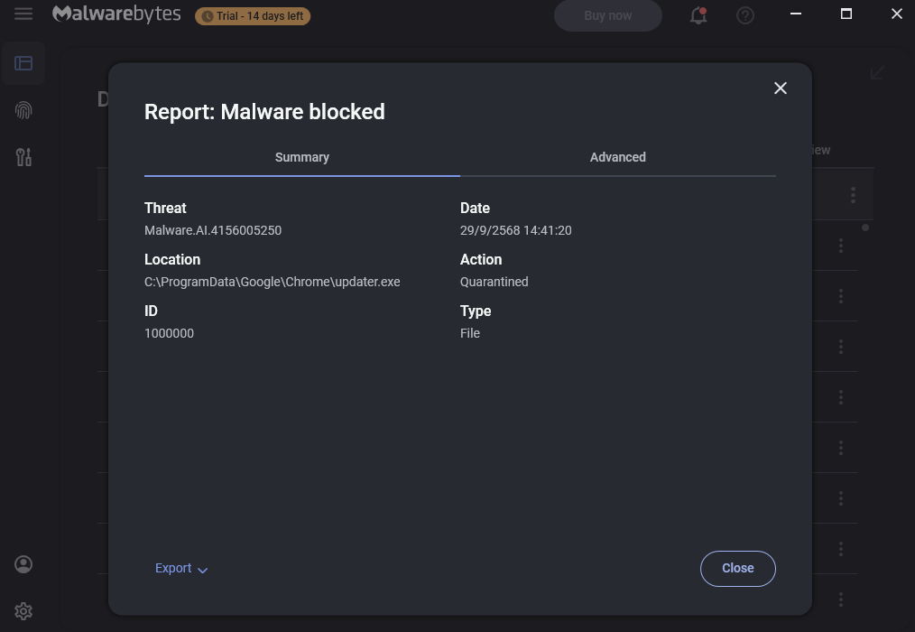Switch to the Summary tab
The width and height of the screenshot is (915, 632).
tap(301, 158)
